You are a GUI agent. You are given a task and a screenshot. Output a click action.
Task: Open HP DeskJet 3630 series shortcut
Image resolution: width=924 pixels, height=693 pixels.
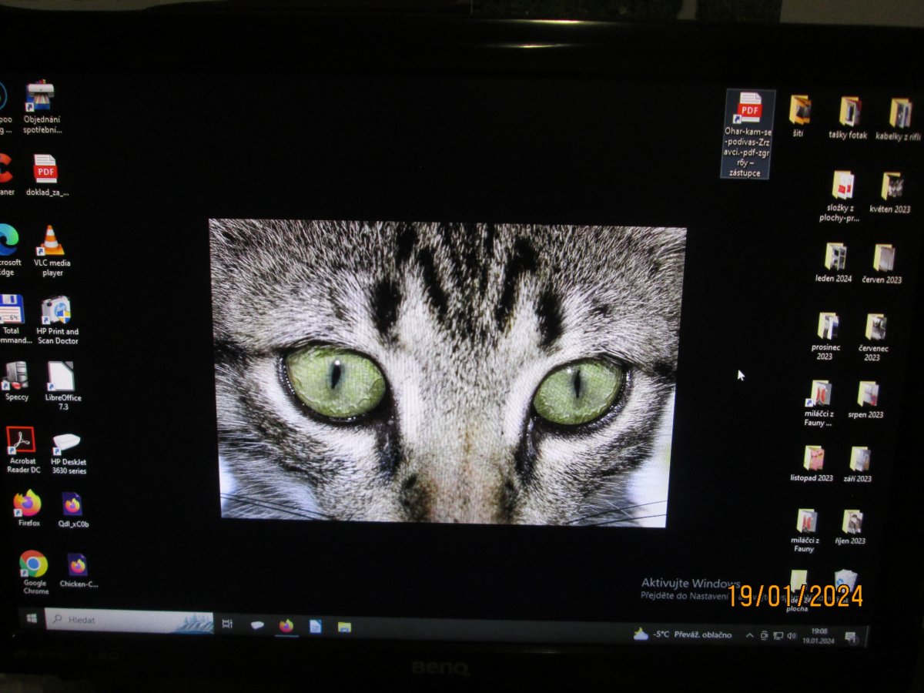point(67,443)
